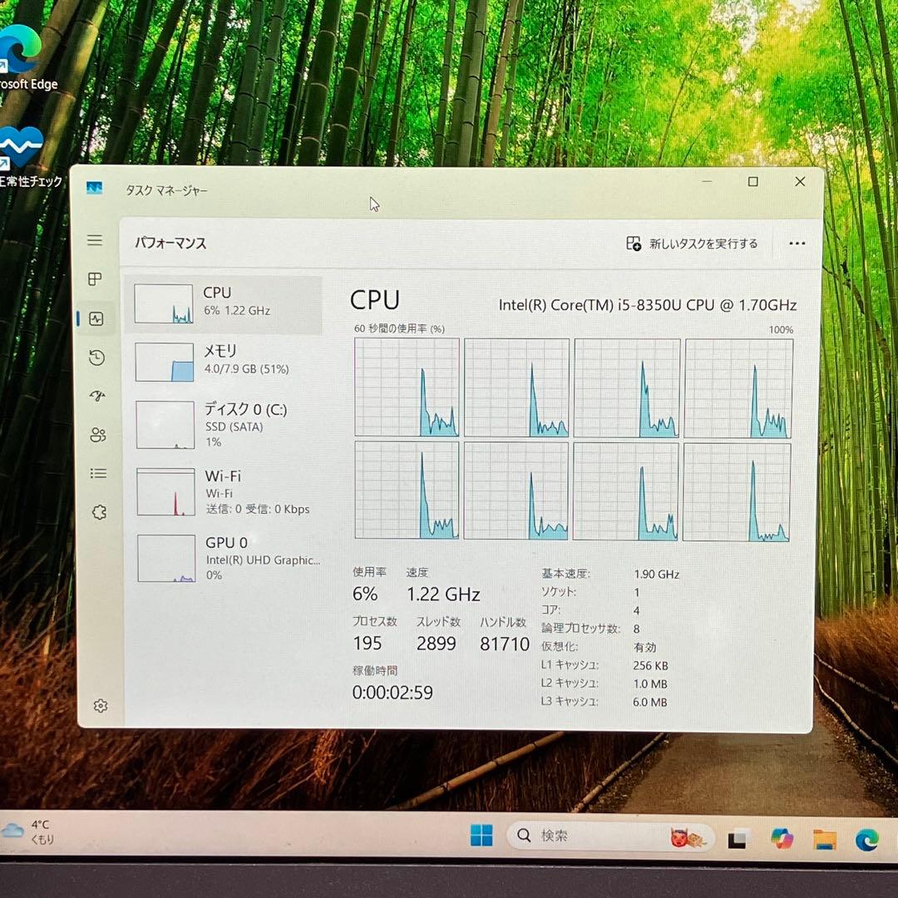898x898 pixels.
Task: Open the App history page icon
Action: [x=97, y=358]
